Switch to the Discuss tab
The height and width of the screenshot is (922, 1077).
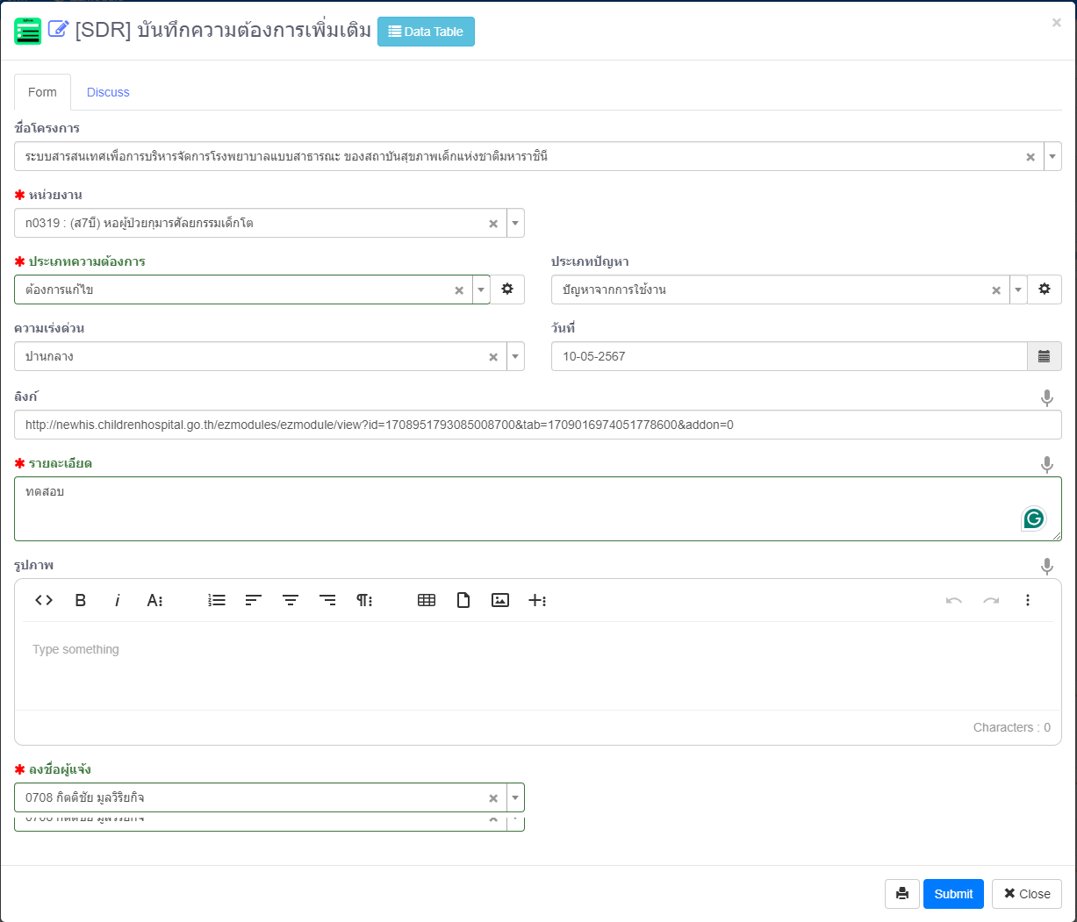click(x=108, y=92)
